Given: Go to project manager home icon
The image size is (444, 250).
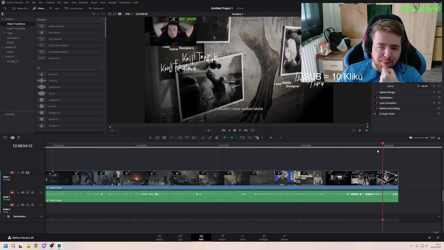Looking at the screenshot, I should (429, 238).
